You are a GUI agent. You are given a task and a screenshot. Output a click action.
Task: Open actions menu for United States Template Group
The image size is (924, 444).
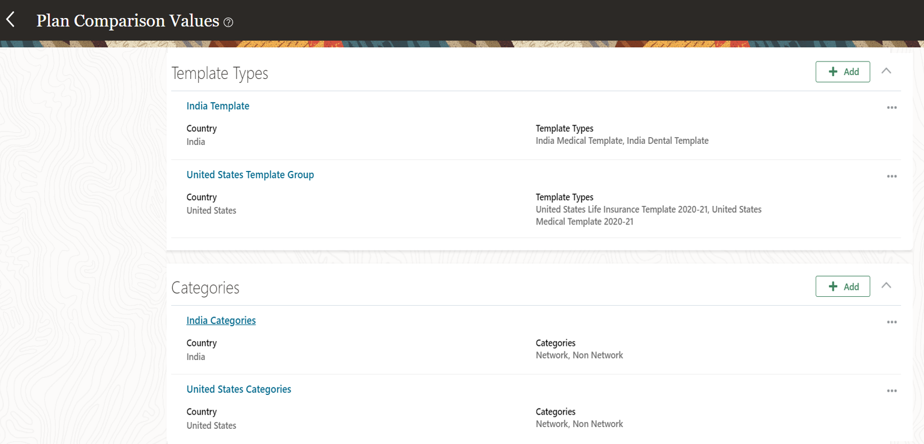(891, 177)
